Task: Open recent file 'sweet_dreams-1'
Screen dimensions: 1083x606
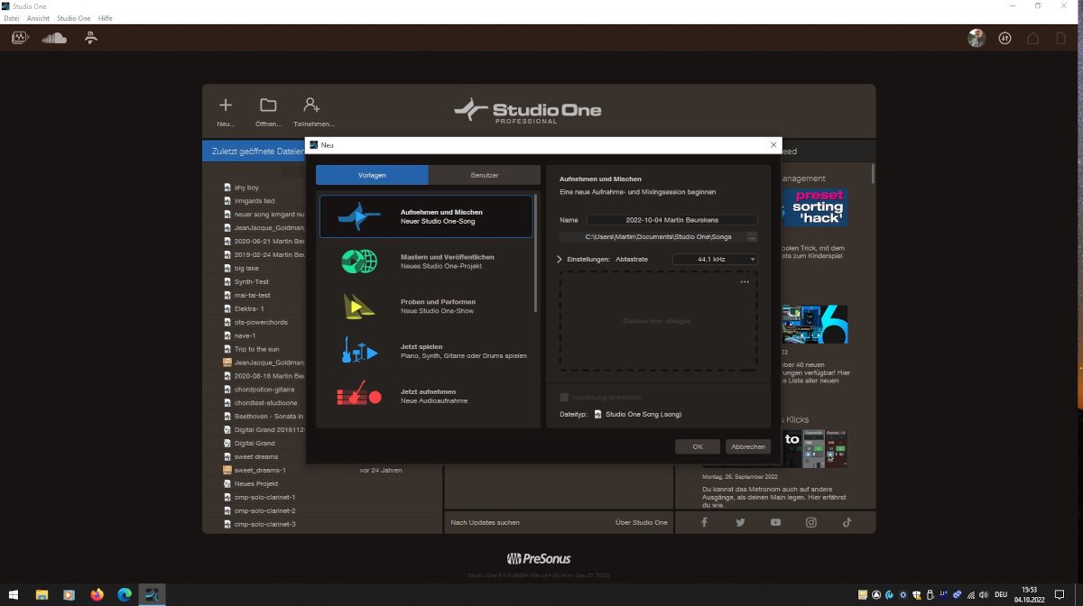Action: coord(260,470)
